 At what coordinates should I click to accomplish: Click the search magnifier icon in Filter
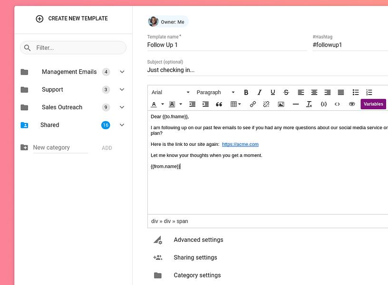coord(28,47)
